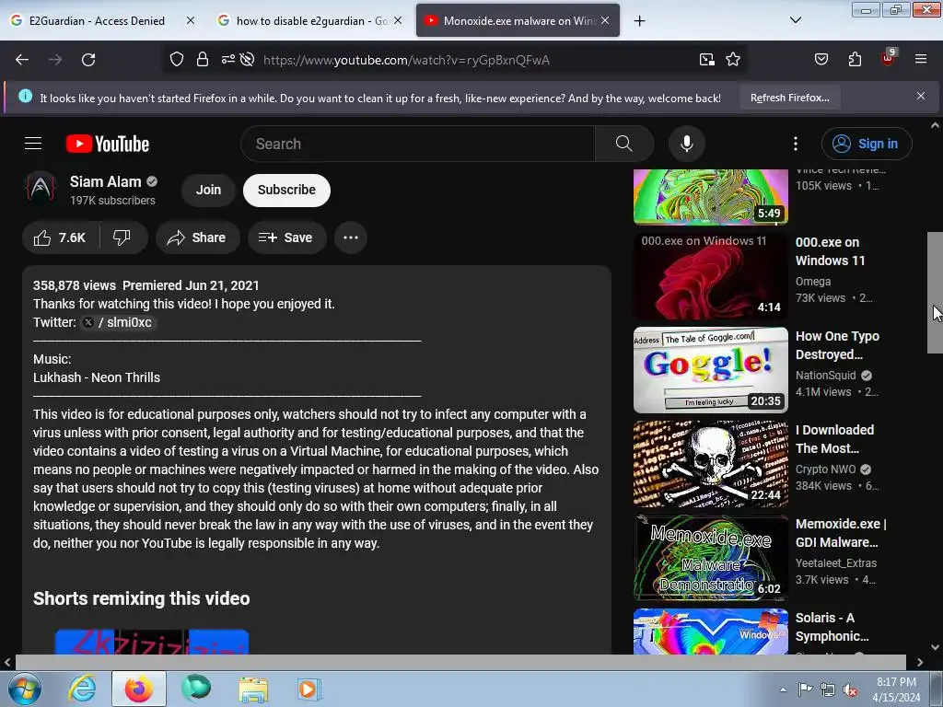
Task: Open the Memoxide.exe GDI Malware title
Action: [841, 533]
